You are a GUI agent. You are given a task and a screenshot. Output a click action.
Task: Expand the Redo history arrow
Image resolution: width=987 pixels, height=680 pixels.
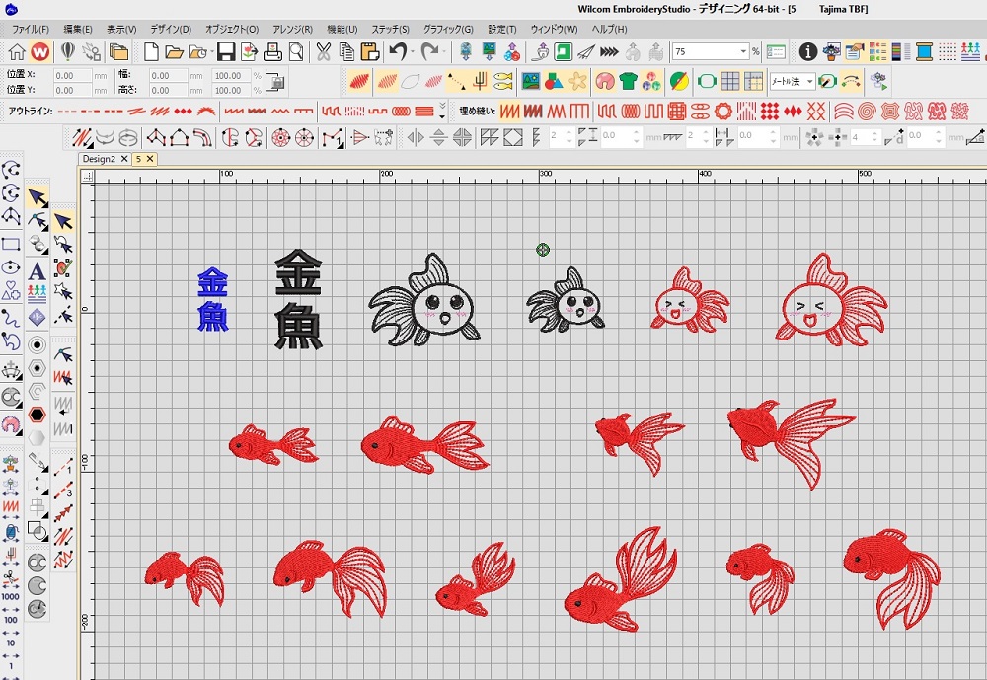444,51
